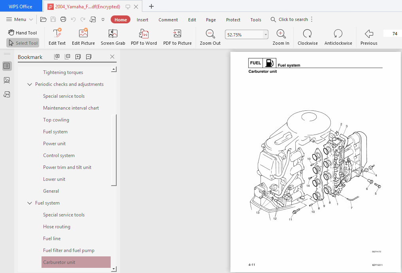
Task: Open a new tab with plus button
Action: coord(151,6)
